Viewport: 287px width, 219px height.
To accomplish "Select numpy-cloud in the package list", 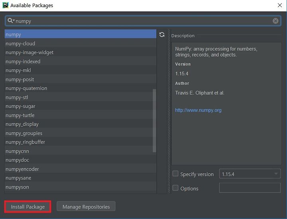I will tap(81, 43).
